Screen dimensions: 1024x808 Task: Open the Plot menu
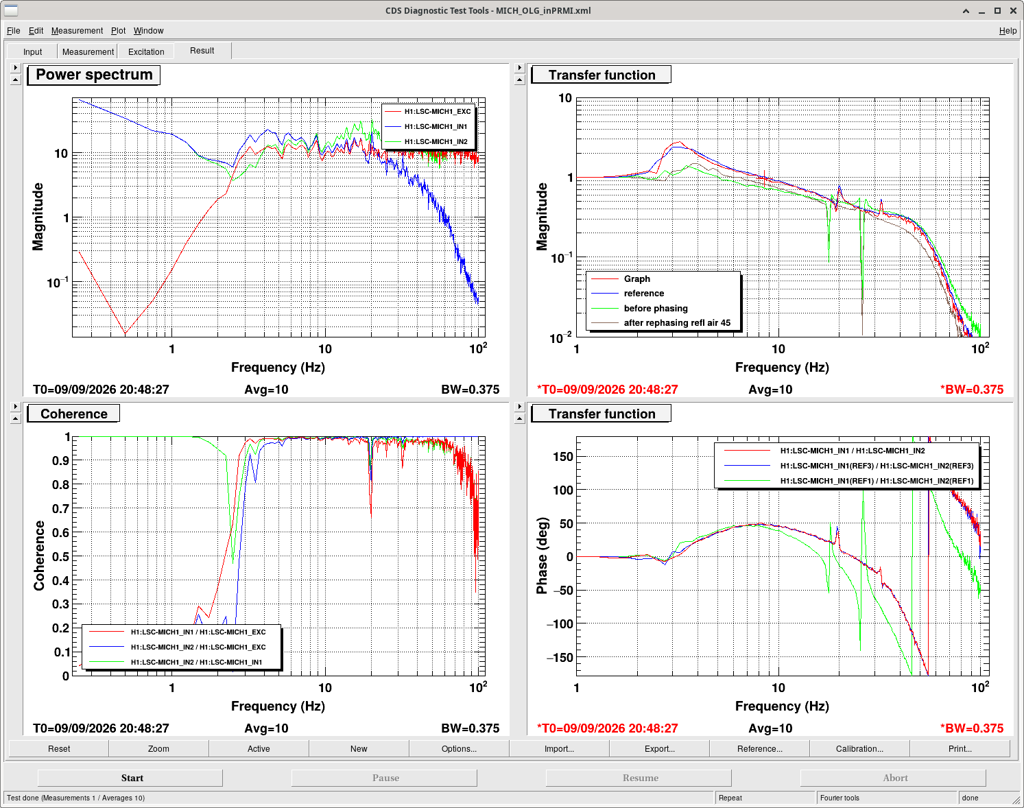click(119, 31)
